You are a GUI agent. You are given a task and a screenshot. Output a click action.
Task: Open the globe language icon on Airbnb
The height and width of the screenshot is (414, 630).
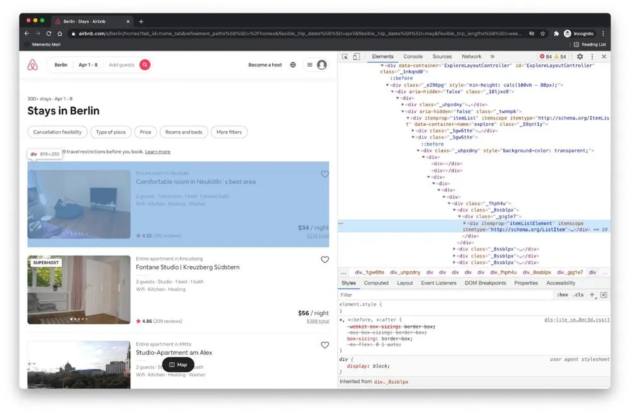292,65
